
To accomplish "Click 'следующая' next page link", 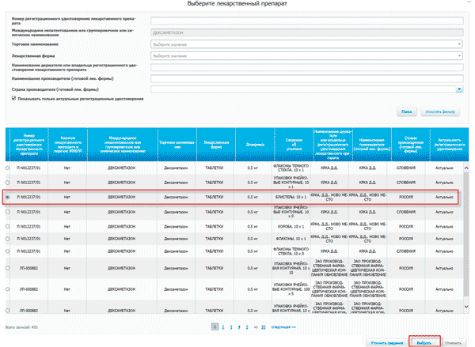I will (283, 326).
